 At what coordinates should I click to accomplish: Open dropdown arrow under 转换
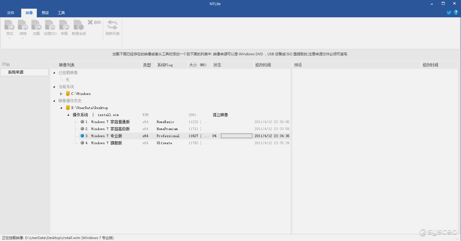click(23, 38)
